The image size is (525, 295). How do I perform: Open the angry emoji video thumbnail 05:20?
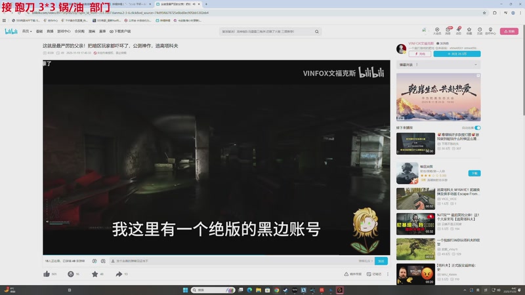[415, 274]
